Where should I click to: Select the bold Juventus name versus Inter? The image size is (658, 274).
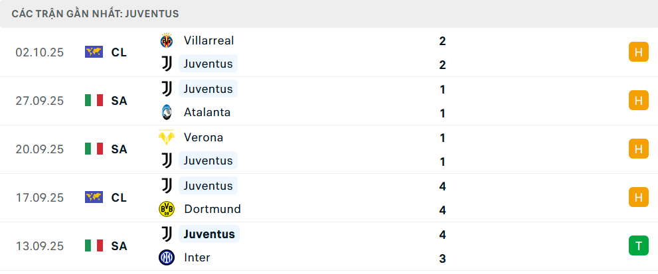(x=209, y=234)
